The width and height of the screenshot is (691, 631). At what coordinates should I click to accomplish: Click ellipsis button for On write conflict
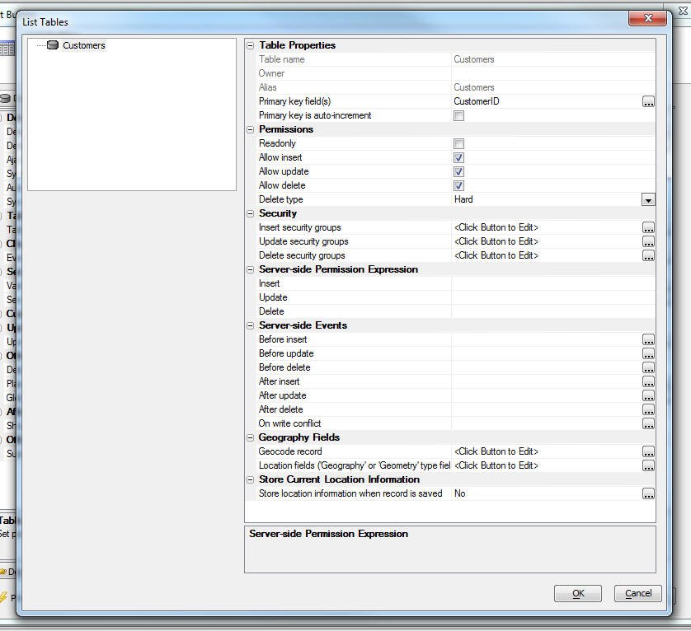648,424
